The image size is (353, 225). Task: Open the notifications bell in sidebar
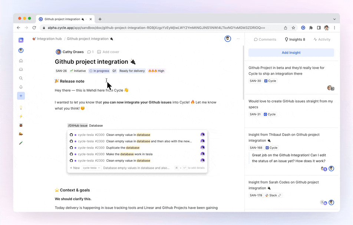coord(21,87)
